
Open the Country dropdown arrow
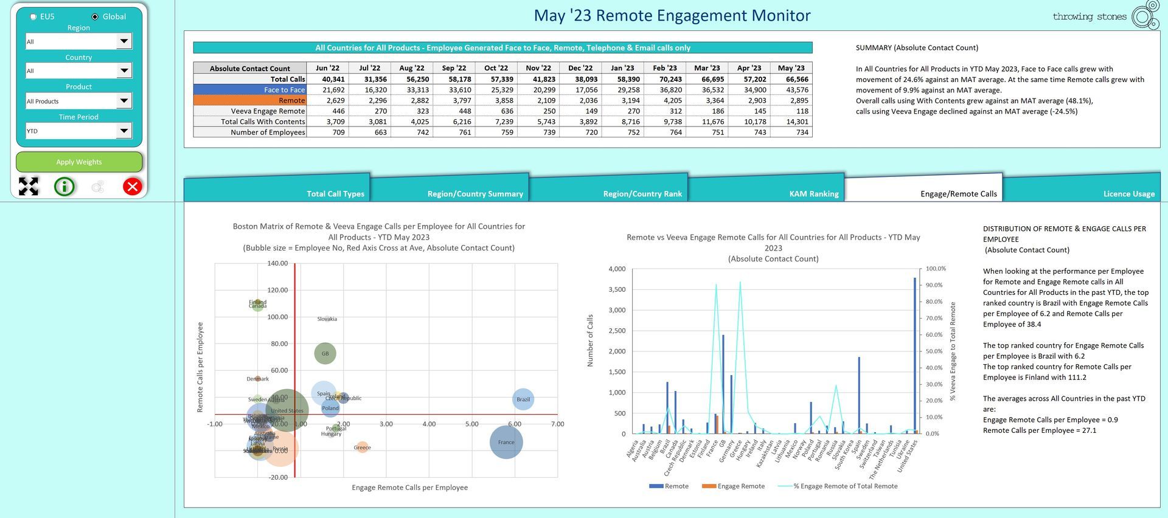[123, 71]
